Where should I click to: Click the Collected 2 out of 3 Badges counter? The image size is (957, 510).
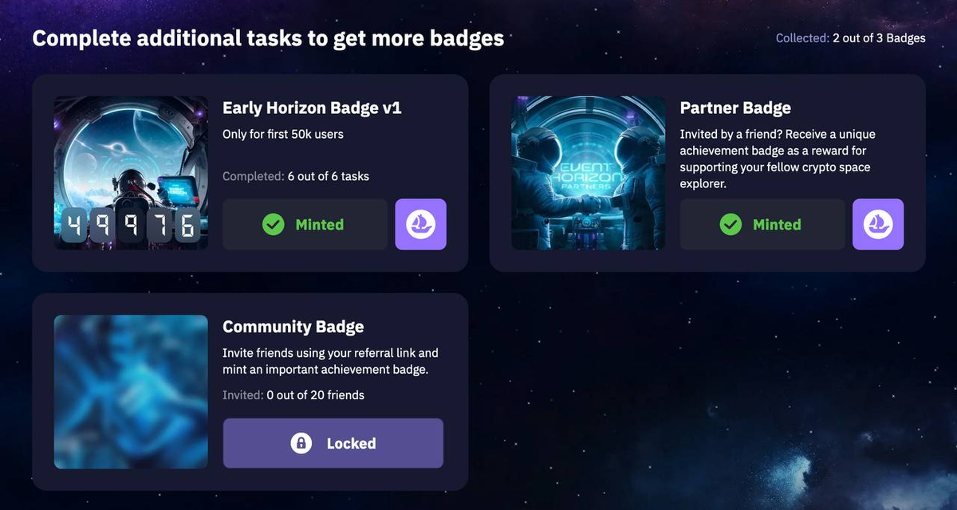tap(850, 38)
